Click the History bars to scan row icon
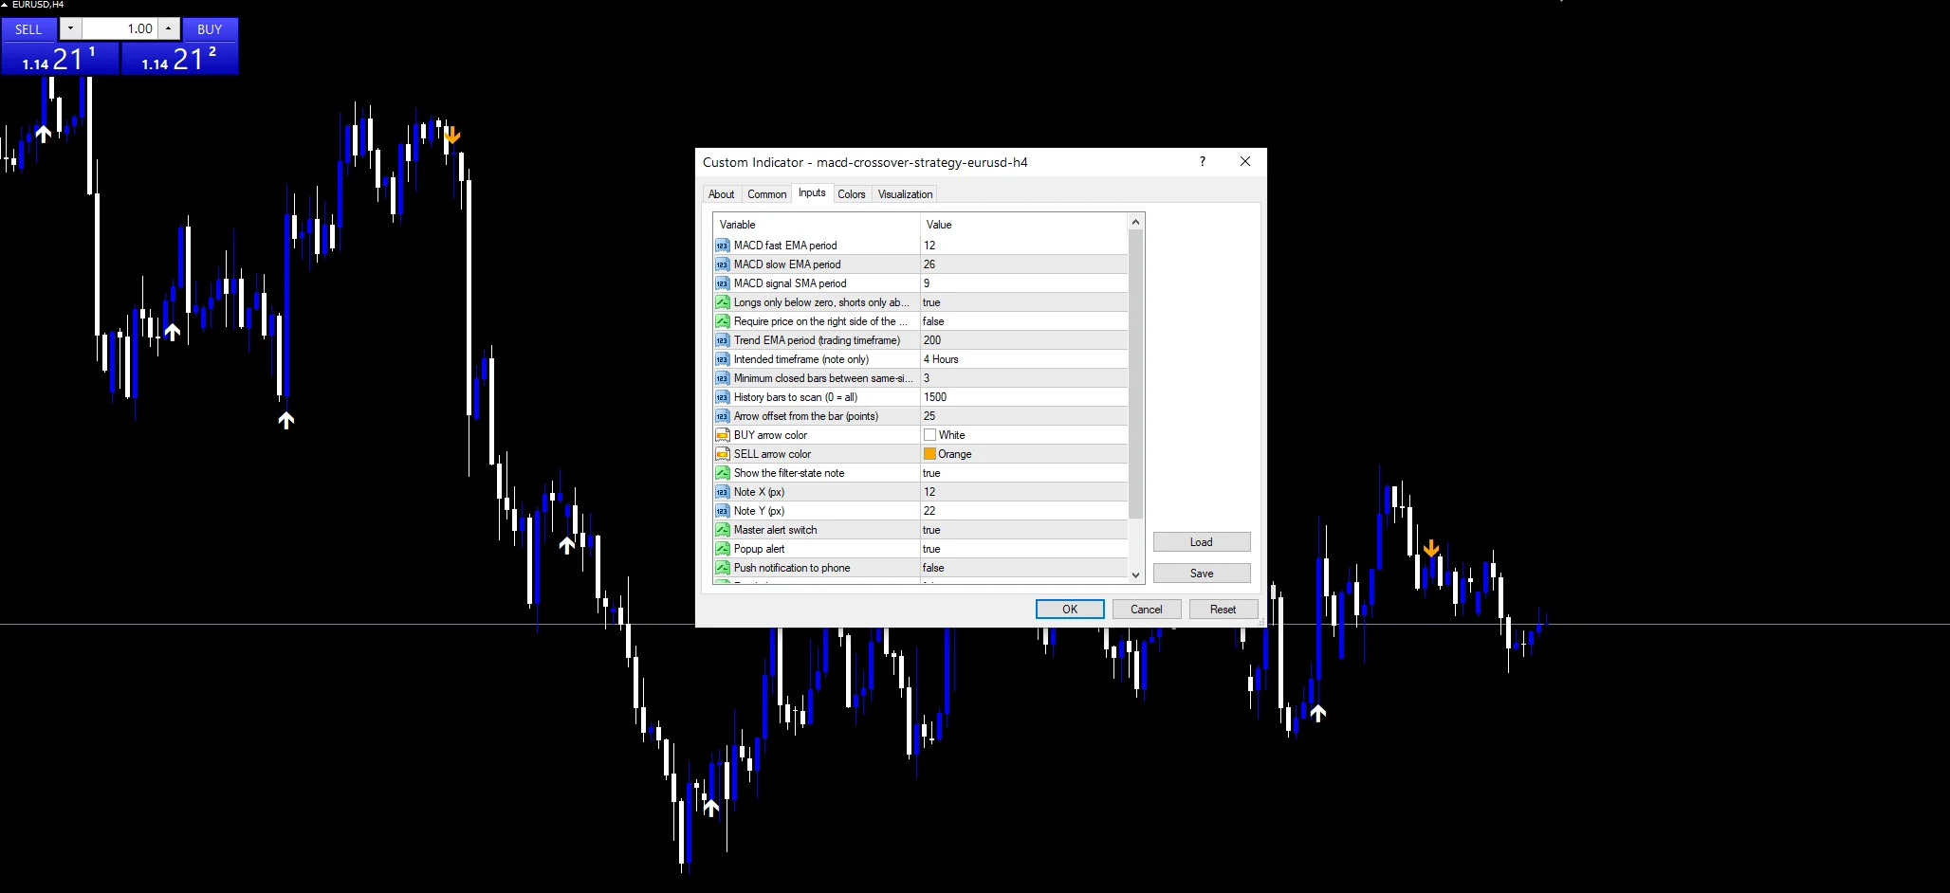1950x893 pixels. click(x=723, y=397)
